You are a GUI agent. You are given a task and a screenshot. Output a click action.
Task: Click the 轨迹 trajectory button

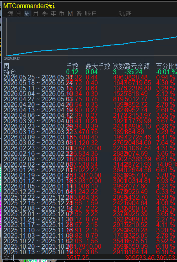[125, 14]
